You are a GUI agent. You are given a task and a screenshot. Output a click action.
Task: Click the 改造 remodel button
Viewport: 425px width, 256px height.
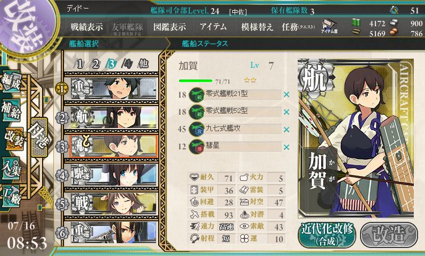coord(389,235)
